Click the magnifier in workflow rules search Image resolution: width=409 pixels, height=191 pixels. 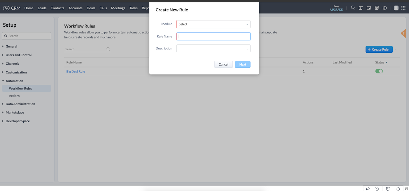(x=108, y=49)
